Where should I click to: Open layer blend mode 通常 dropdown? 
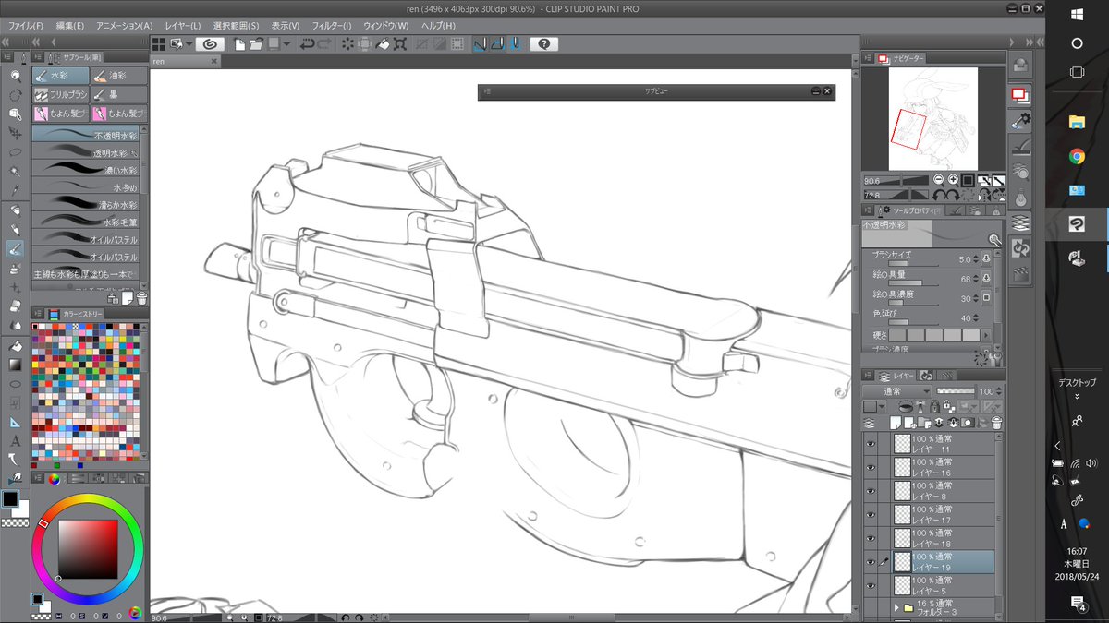(x=897, y=391)
